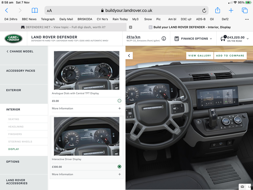The image size is (253, 190).
Task: Show all tabs overview icon
Action: point(245,10)
